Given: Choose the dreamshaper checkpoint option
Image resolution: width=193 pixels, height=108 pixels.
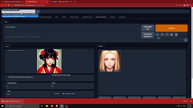Looking at the screenshot, I should [20, 14].
